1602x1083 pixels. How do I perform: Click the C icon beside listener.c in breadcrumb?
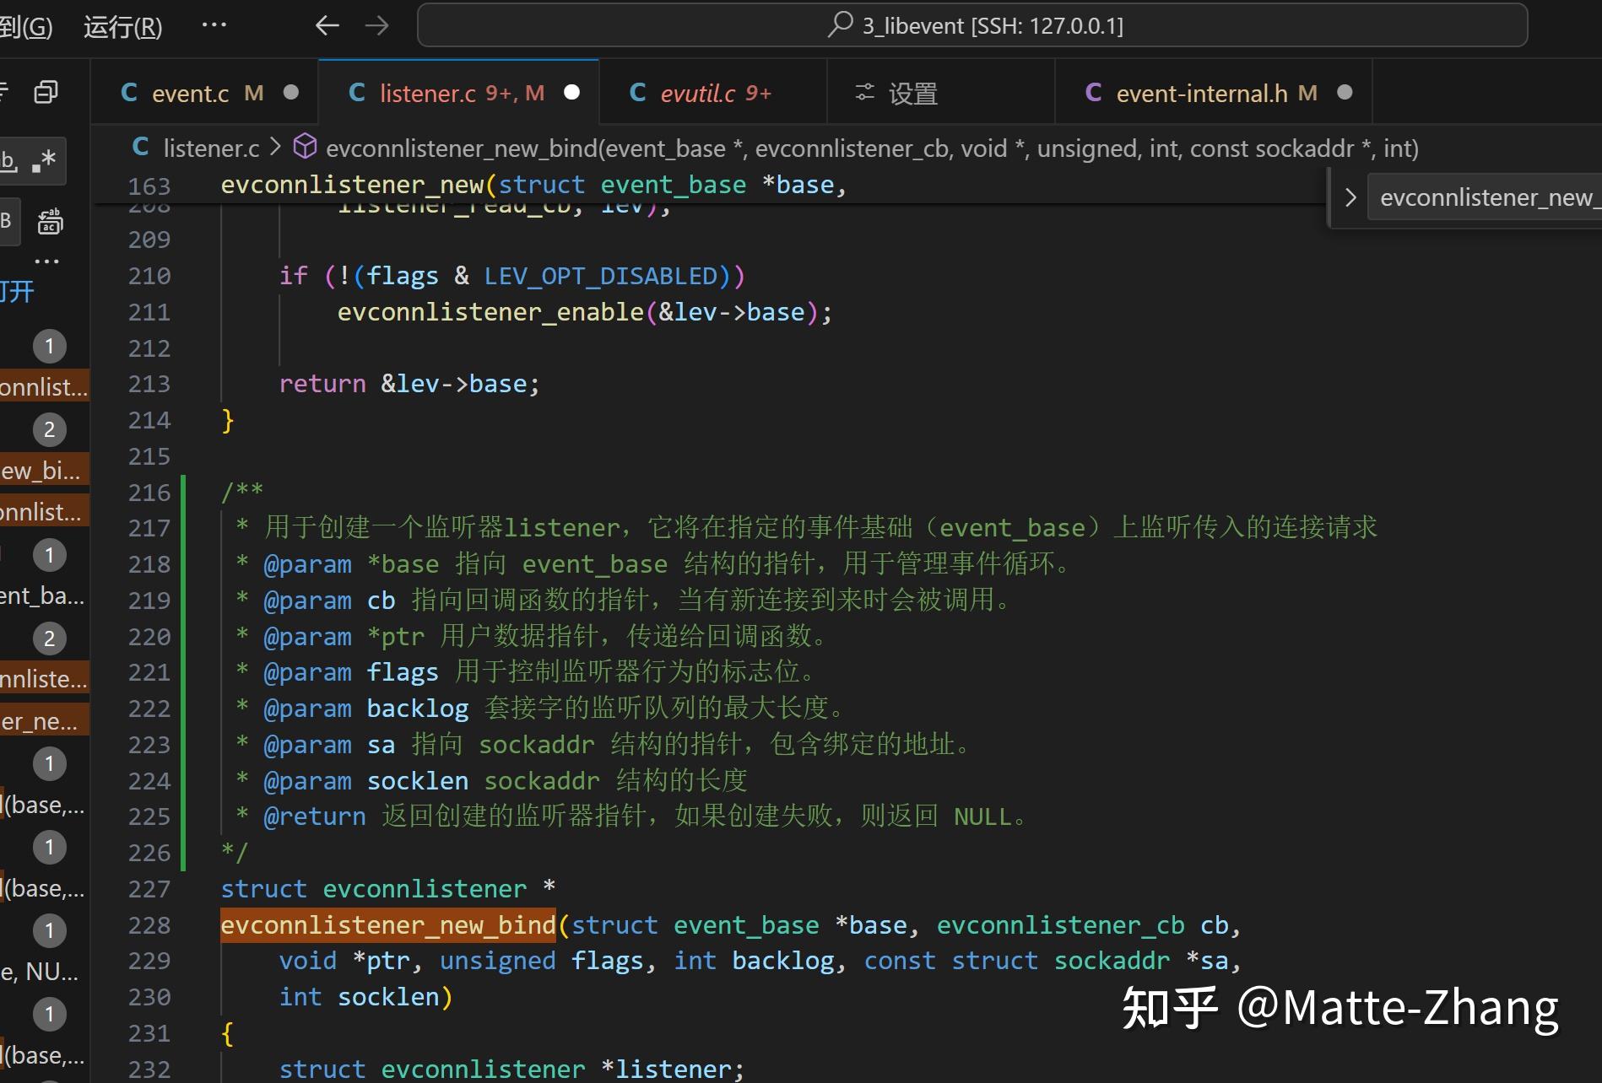point(140,146)
